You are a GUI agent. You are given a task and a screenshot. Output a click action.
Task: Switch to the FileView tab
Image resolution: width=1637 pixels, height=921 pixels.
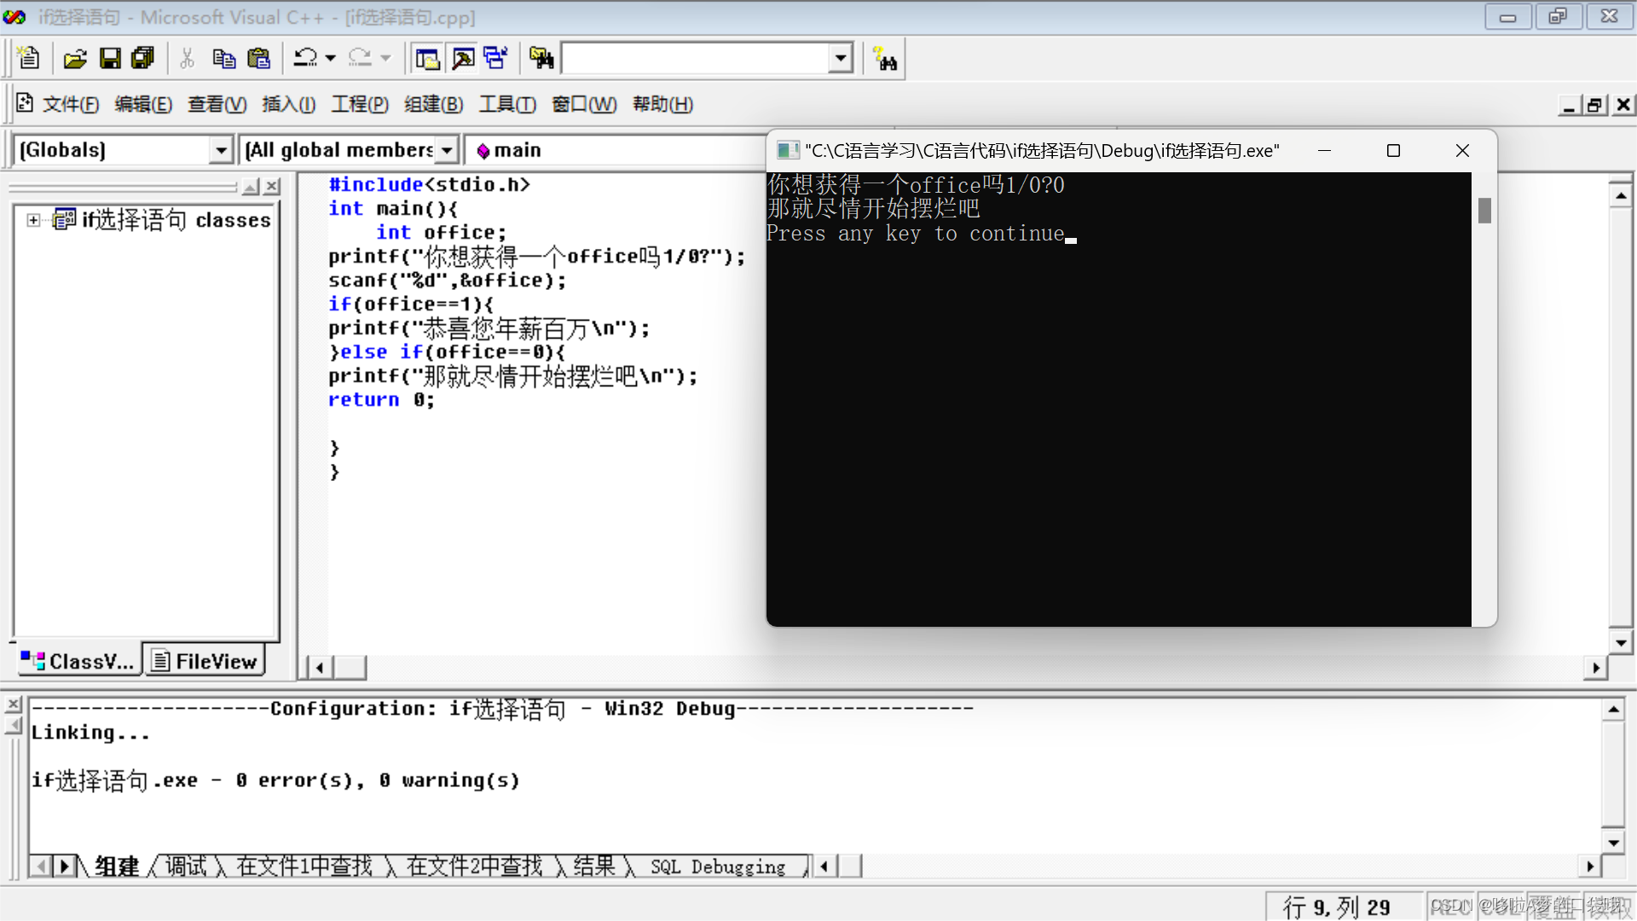(x=205, y=661)
